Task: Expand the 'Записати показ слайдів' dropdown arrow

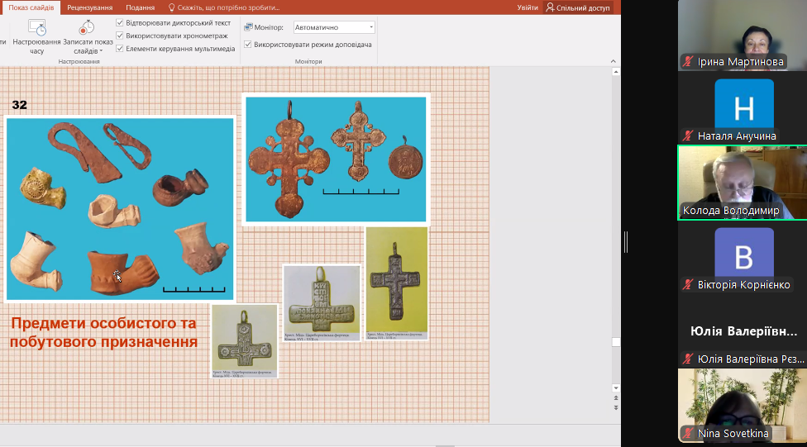Action: click(x=101, y=51)
